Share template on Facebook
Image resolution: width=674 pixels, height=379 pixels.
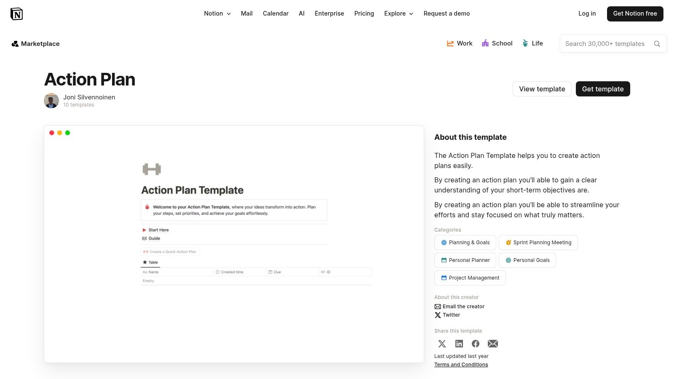(476, 344)
